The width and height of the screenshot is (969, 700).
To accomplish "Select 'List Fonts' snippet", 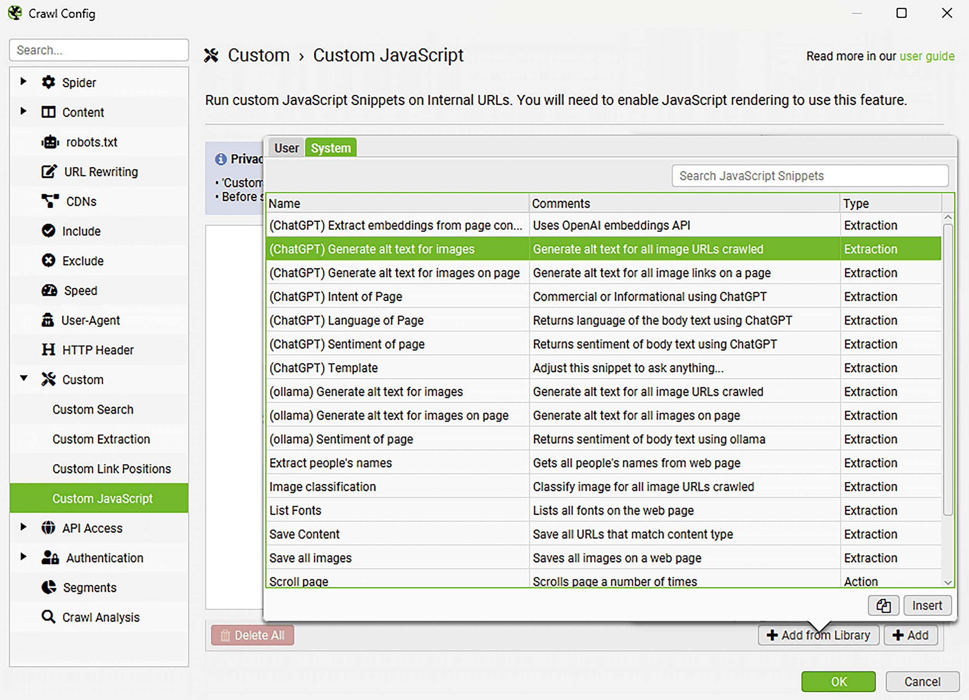I will 604,510.
